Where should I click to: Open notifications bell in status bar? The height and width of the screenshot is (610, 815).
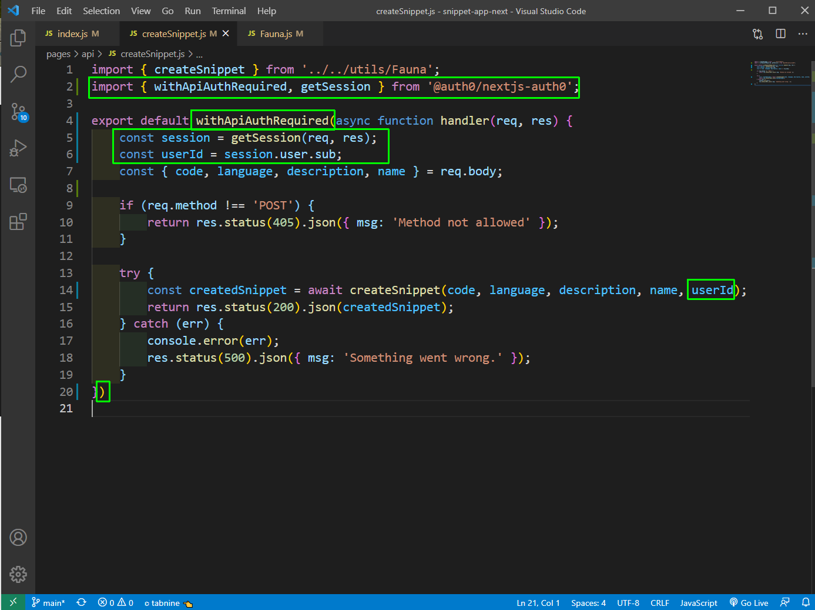pyautogui.click(x=806, y=602)
